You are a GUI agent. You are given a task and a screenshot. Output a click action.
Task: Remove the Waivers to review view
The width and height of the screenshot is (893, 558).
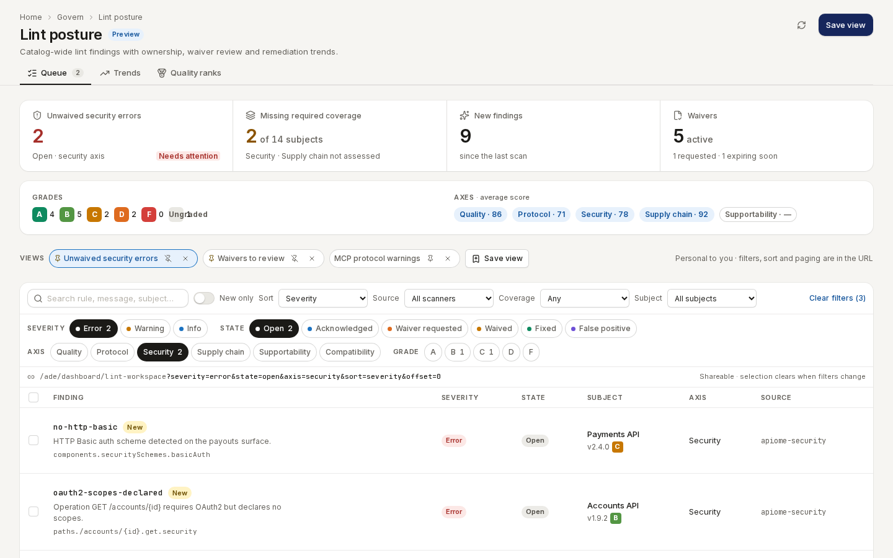pos(312,259)
